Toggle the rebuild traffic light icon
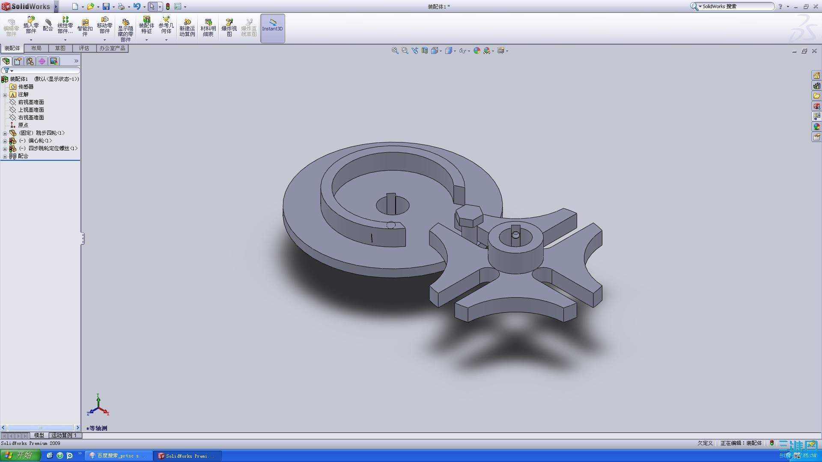 pos(168,6)
